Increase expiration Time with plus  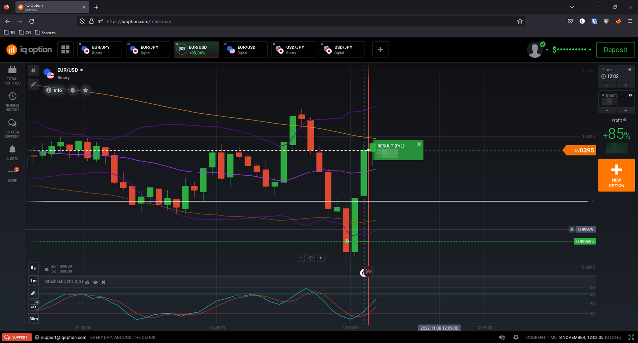coord(626,85)
